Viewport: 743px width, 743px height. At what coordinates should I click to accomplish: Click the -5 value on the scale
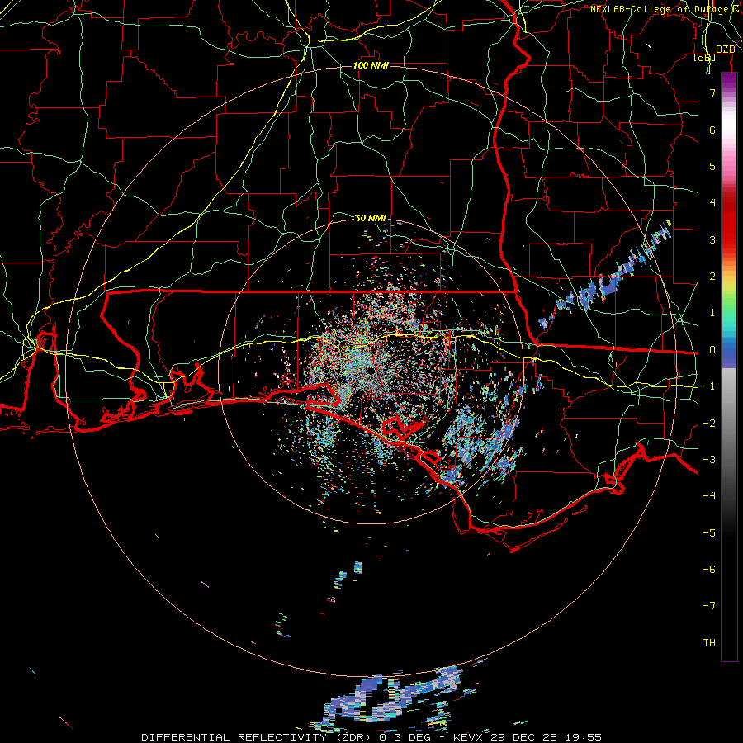709,533
